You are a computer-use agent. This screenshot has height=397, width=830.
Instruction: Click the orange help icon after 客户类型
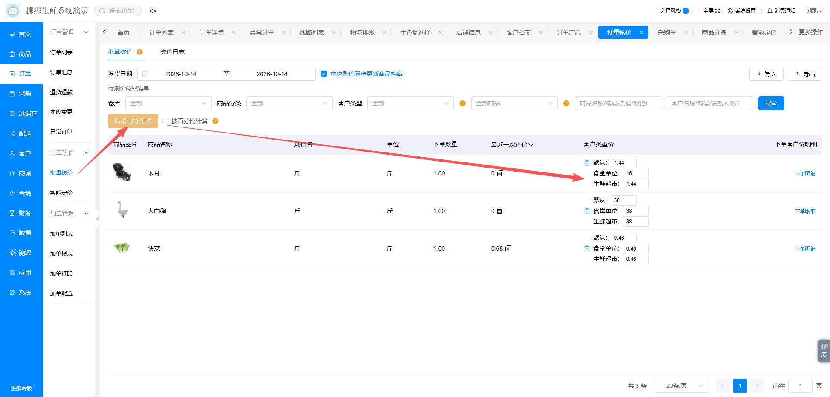(x=463, y=103)
